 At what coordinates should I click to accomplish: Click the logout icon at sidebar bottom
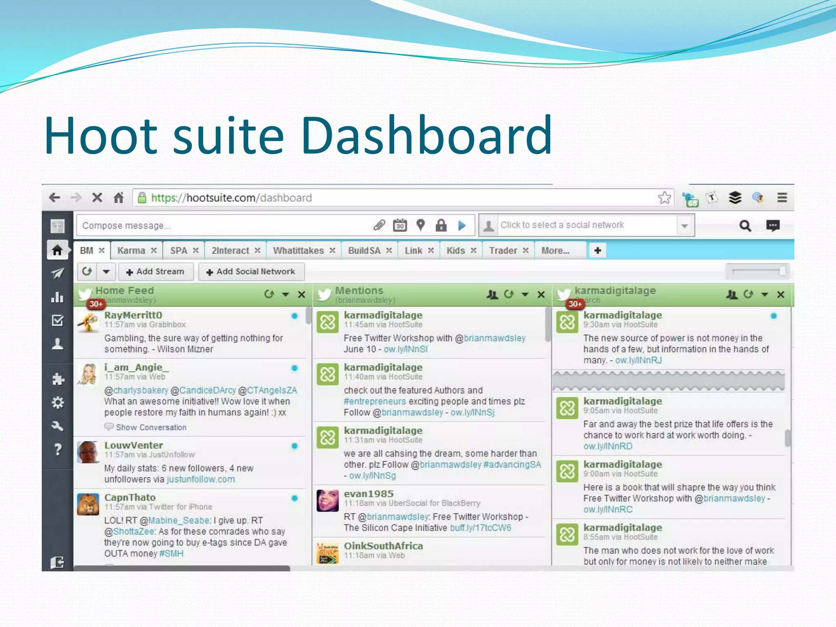click(x=57, y=563)
